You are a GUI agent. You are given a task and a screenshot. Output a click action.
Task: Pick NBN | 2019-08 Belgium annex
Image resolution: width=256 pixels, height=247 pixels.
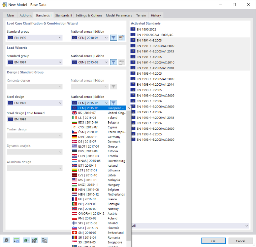(99, 190)
